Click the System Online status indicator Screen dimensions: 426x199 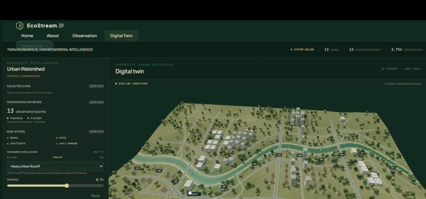(302, 50)
